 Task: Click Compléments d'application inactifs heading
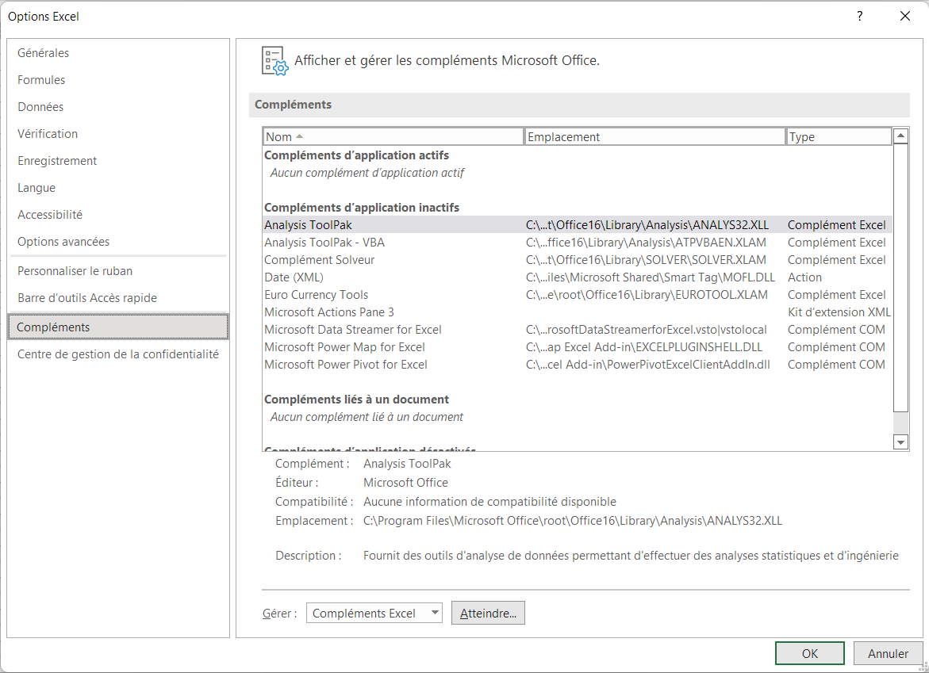click(362, 208)
